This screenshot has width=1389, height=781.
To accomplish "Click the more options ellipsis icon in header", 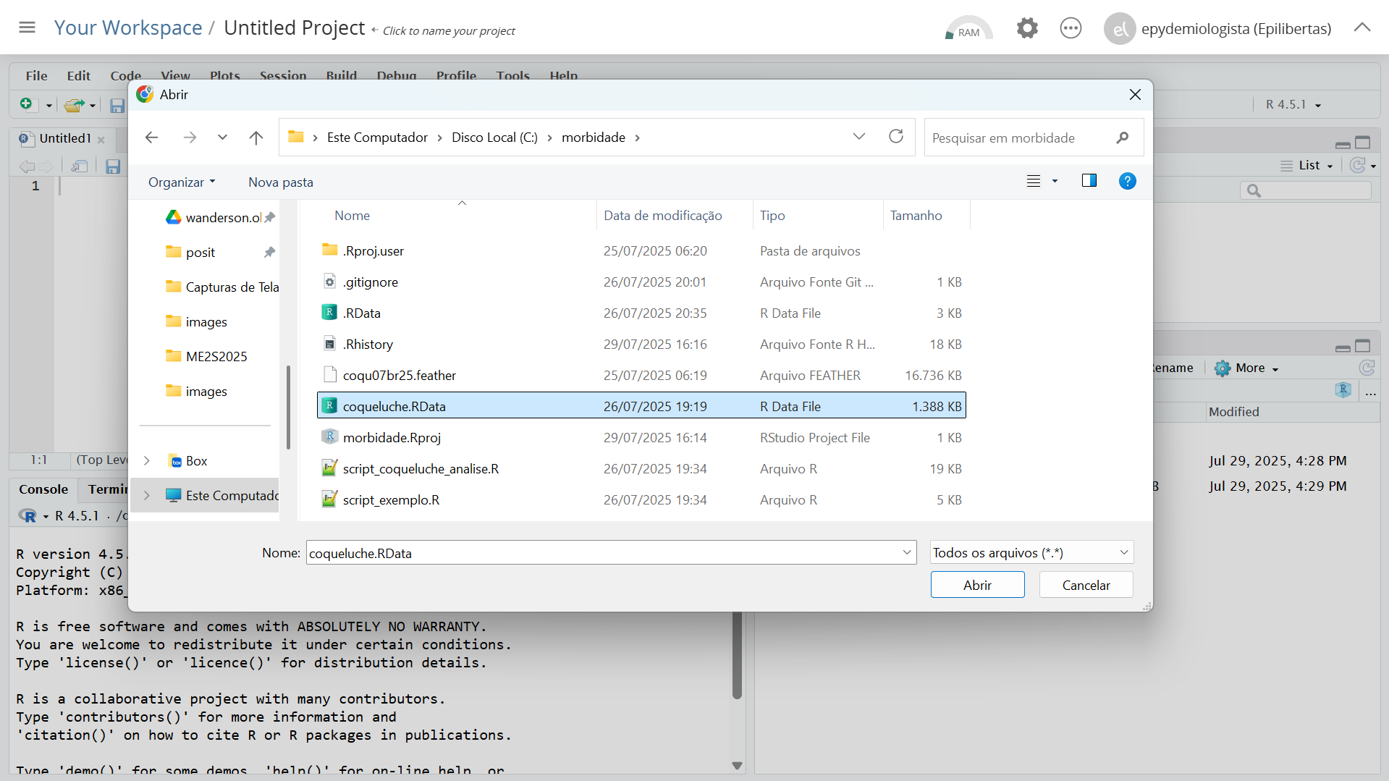I will (x=1070, y=29).
